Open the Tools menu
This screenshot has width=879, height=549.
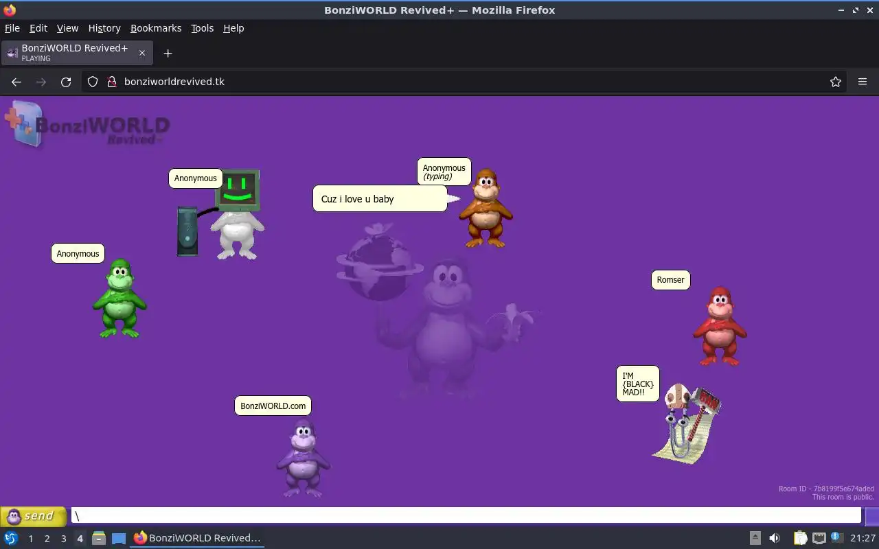coord(202,28)
